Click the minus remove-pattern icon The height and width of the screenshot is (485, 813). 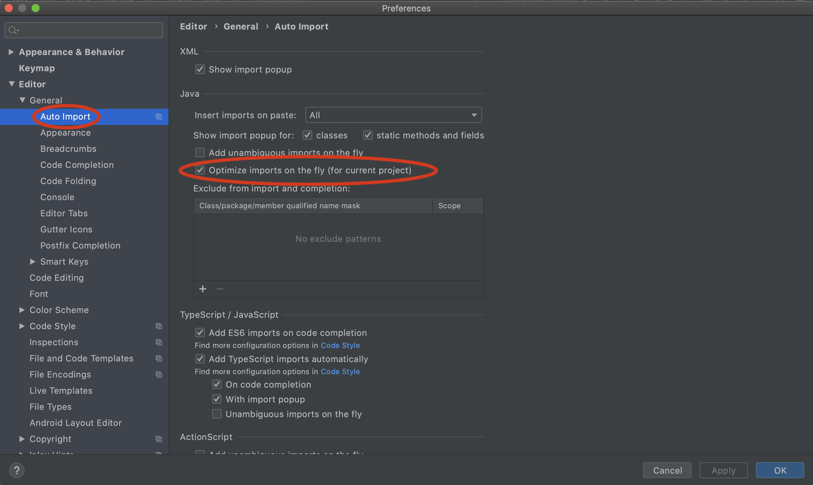pos(220,289)
